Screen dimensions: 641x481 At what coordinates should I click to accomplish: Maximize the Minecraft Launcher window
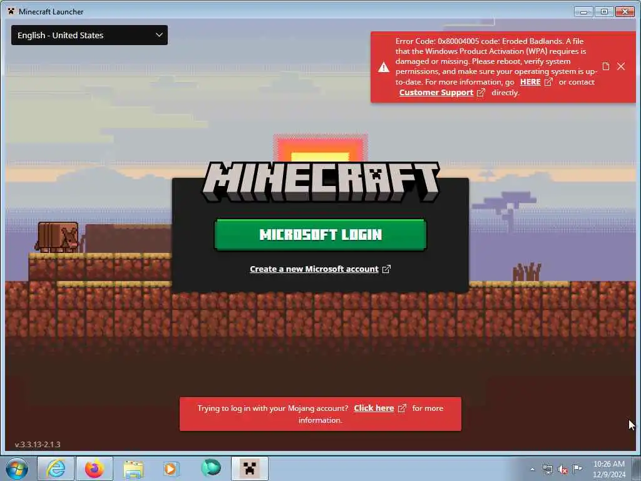604,12
